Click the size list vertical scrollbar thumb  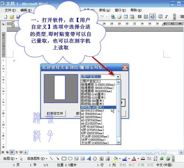click(x=118, y=111)
